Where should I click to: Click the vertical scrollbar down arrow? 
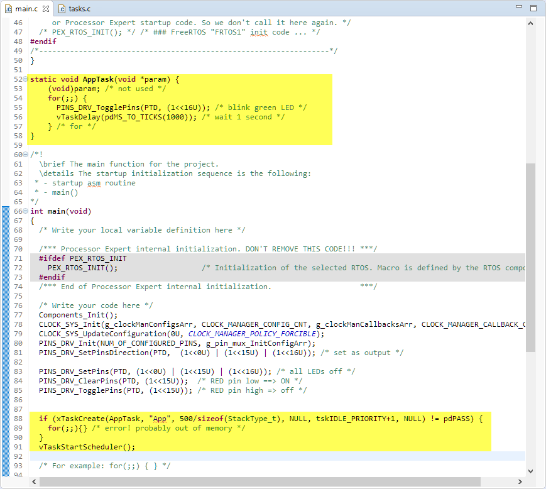click(x=531, y=471)
